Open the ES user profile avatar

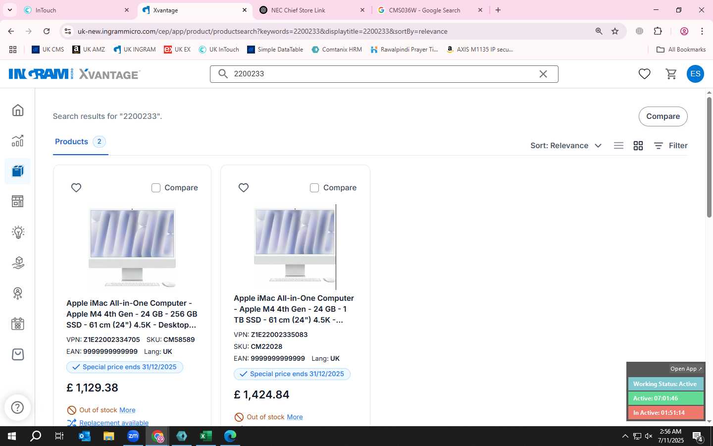coord(695,74)
